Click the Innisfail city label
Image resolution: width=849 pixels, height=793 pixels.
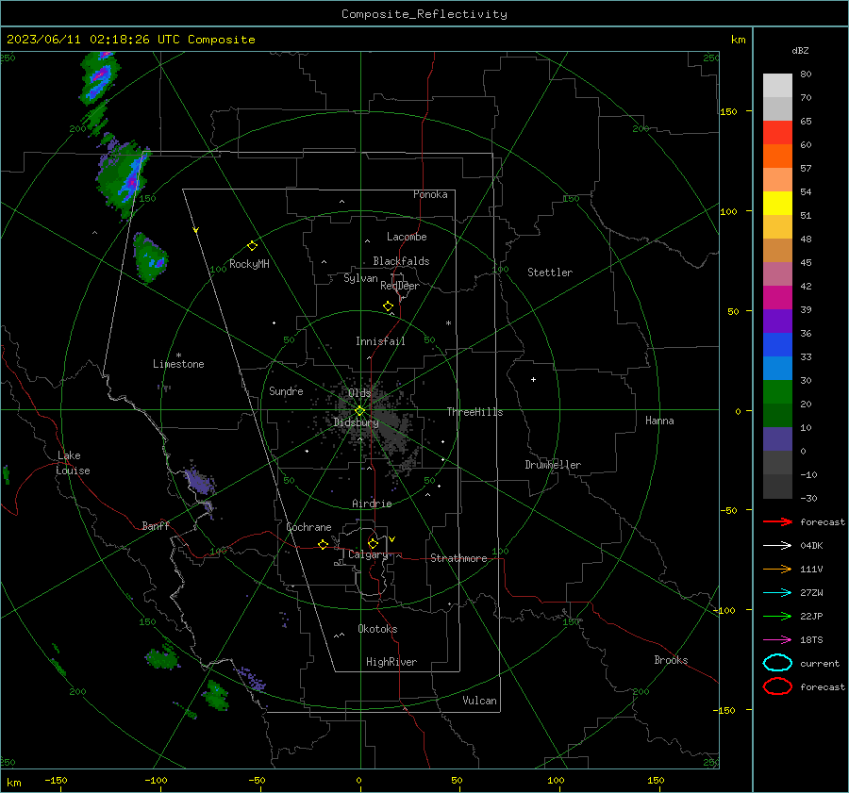point(380,341)
